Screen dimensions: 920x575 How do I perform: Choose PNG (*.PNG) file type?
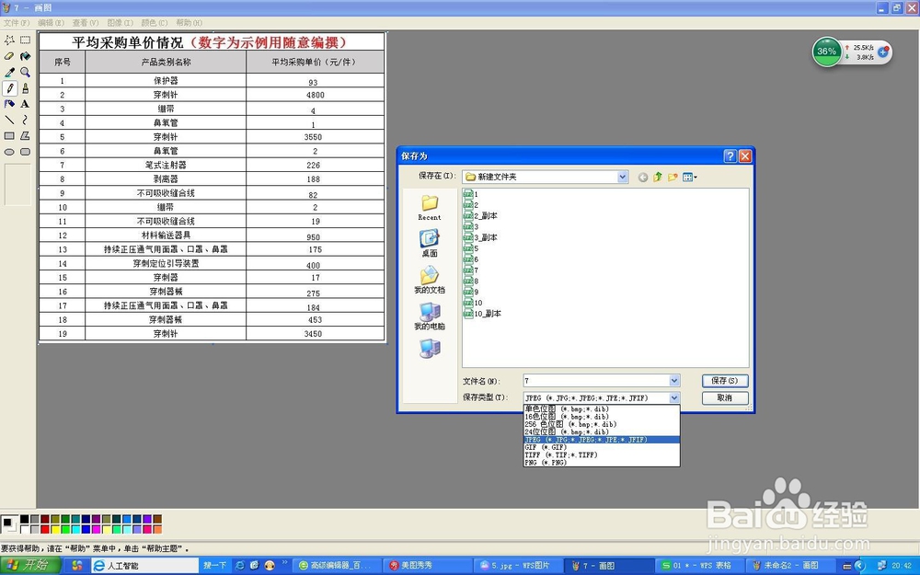602,463
